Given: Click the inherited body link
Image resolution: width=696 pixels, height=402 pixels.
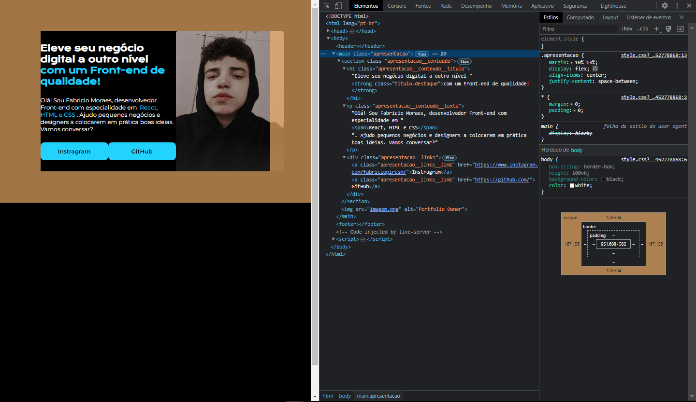Looking at the screenshot, I should [x=577, y=150].
